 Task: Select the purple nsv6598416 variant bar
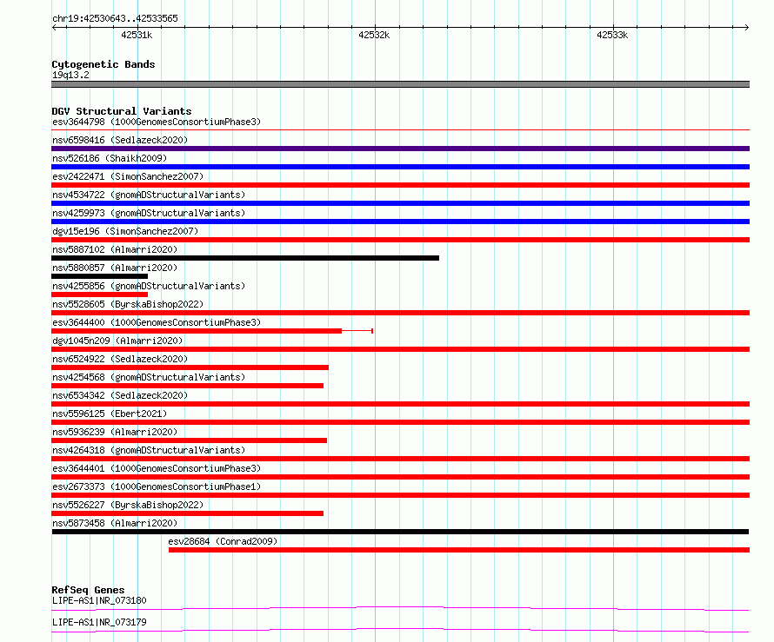click(400, 149)
